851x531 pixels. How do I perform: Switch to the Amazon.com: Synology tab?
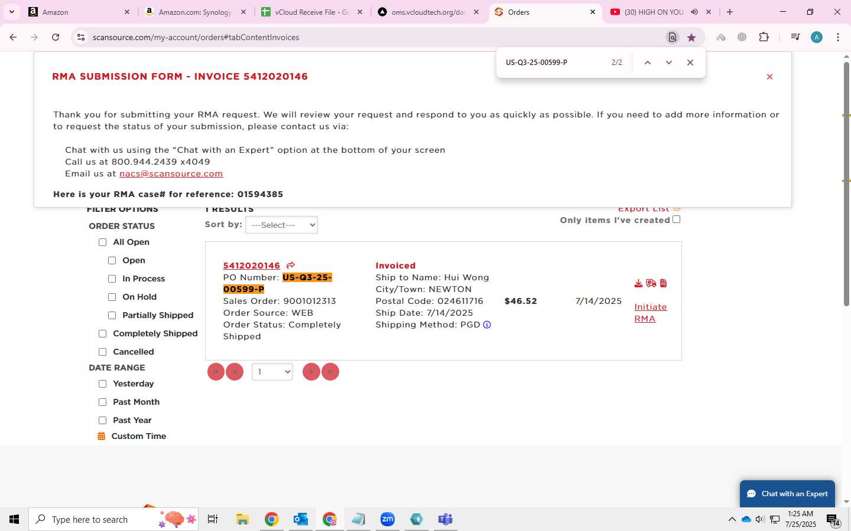(196, 12)
